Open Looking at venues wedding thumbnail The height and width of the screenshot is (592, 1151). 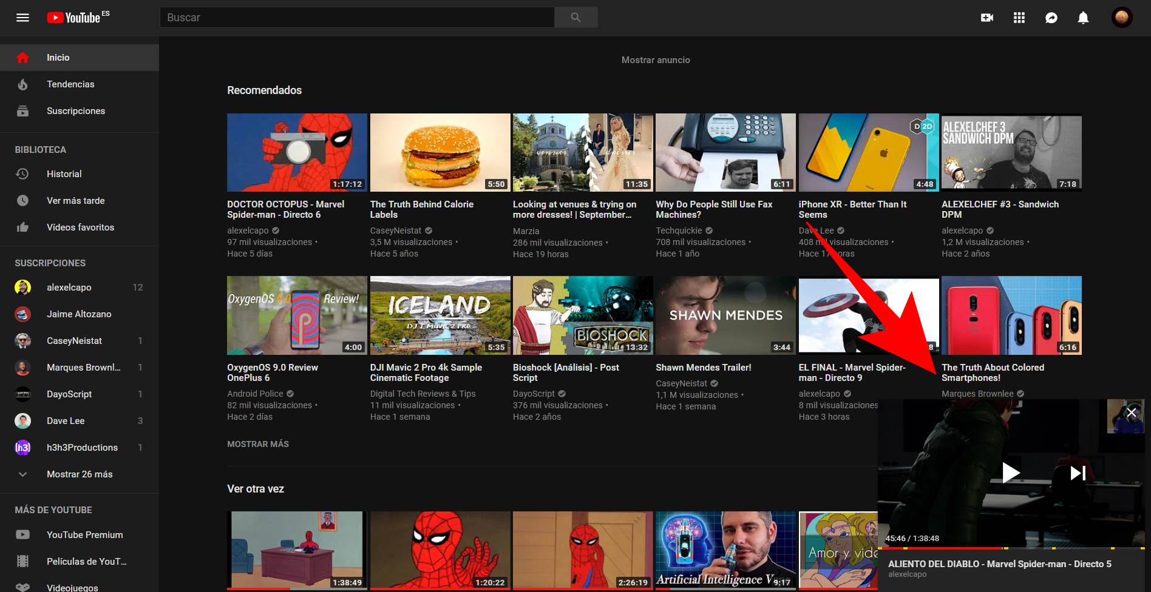point(583,152)
